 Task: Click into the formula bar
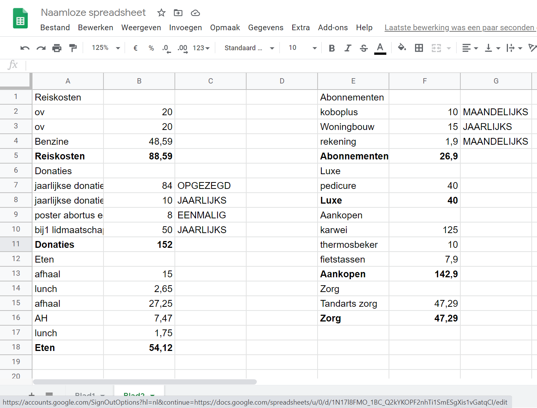click(281, 65)
